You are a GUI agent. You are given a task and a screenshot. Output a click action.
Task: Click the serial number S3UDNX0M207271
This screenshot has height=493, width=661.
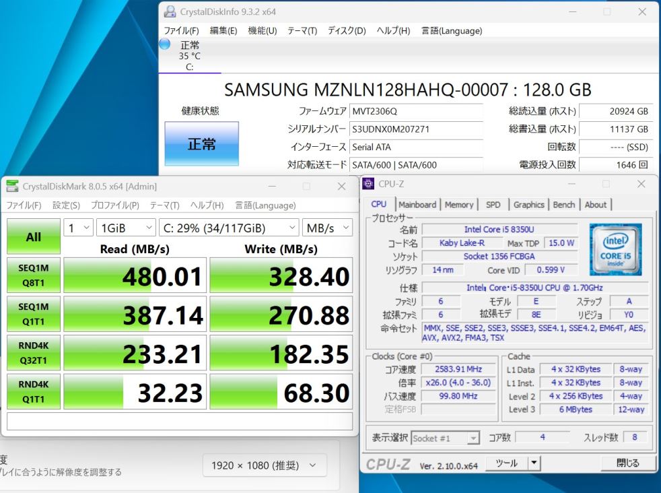[416, 129]
